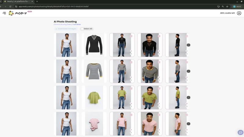
Task: Tick the Select All checkbox
Action: coord(82,29)
